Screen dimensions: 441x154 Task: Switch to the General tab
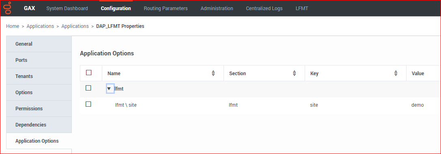[x=39, y=44]
